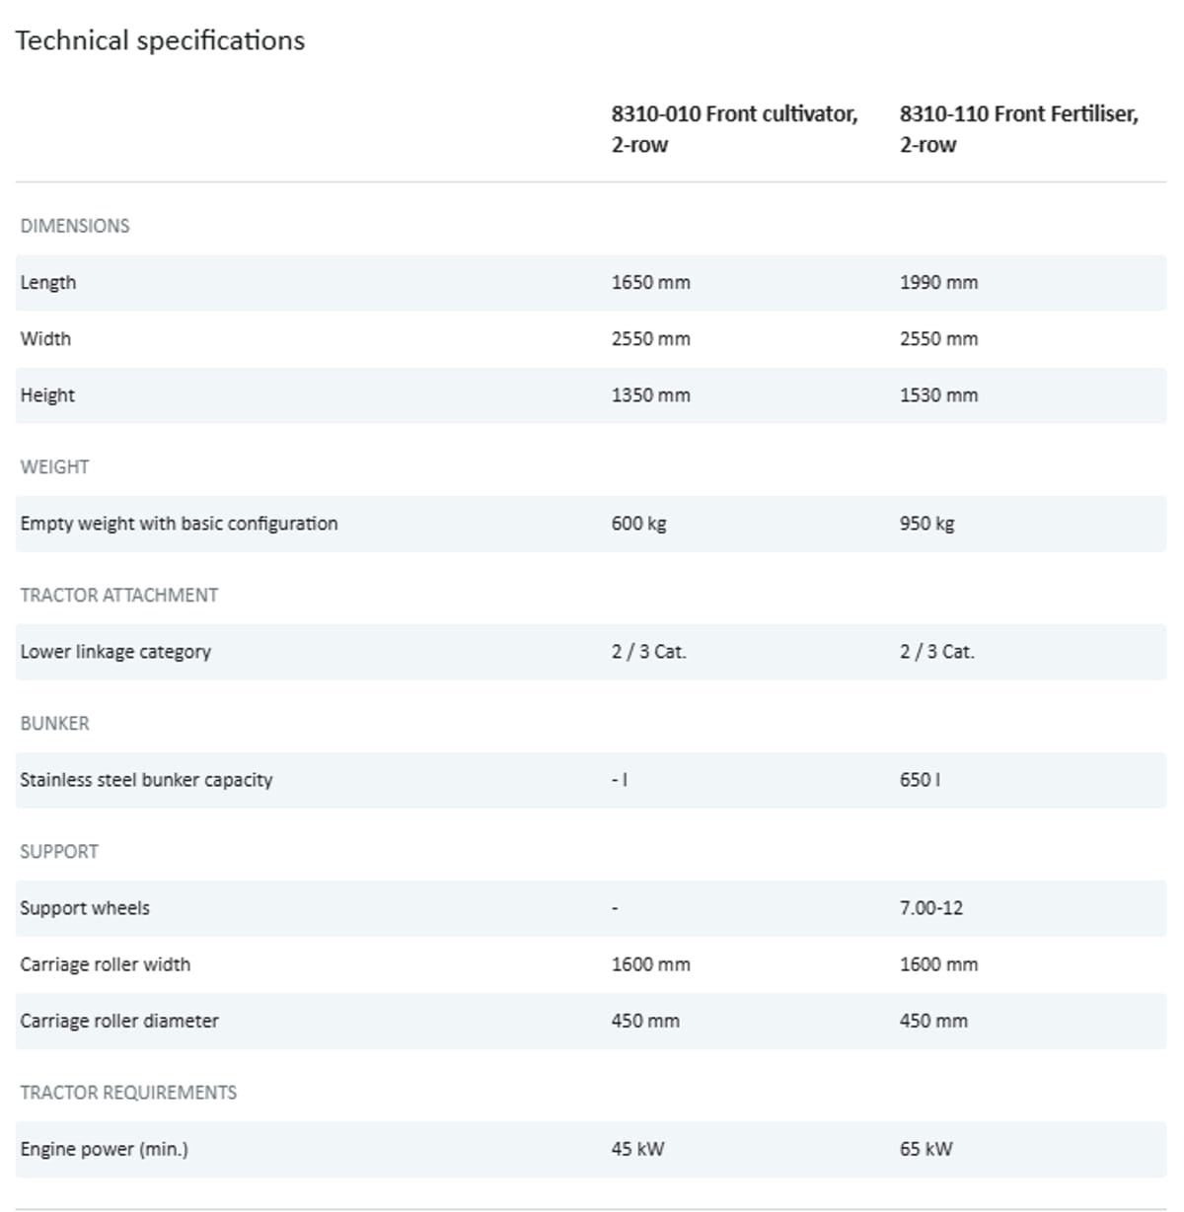Screen dimensions: 1184x1212
Task: Click the WEIGHT section label
Action: [54, 466]
